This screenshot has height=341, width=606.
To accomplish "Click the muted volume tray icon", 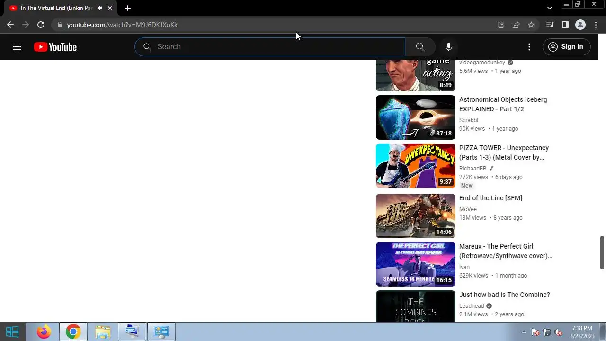I will click(x=559, y=332).
